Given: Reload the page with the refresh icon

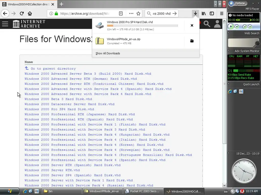Looking at the screenshot, I should pos(22,14).
